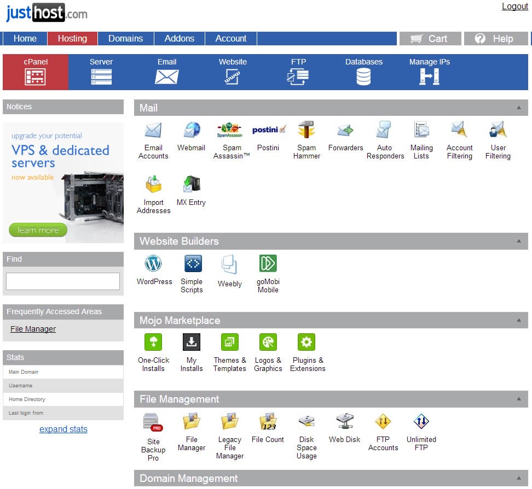Image resolution: width=532 pixels, height=489 pixels.
Task: Collapse the Mail section arrow
Action: point(519,108)
